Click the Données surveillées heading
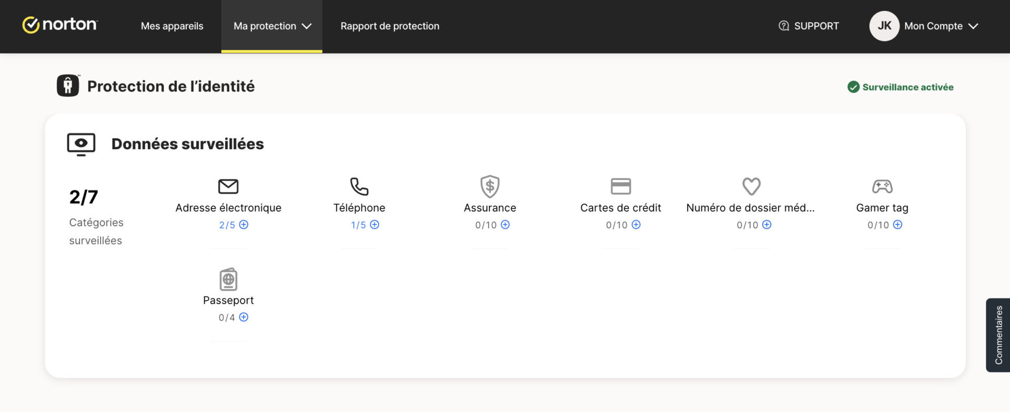1010x412 pixels. pyautogui.click(x=188, y=144)
